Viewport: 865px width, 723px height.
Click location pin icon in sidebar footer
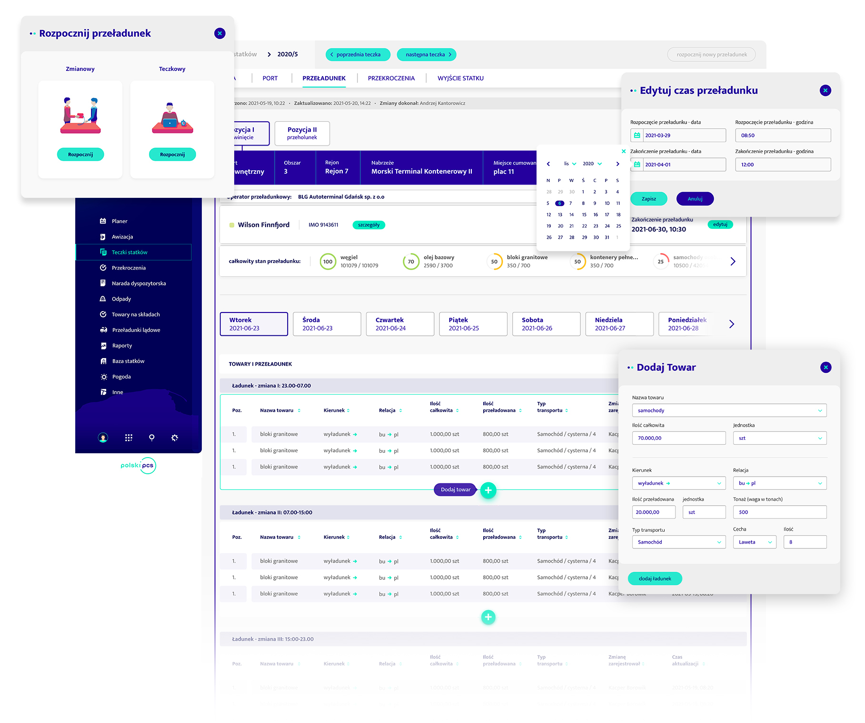(151, 438)
